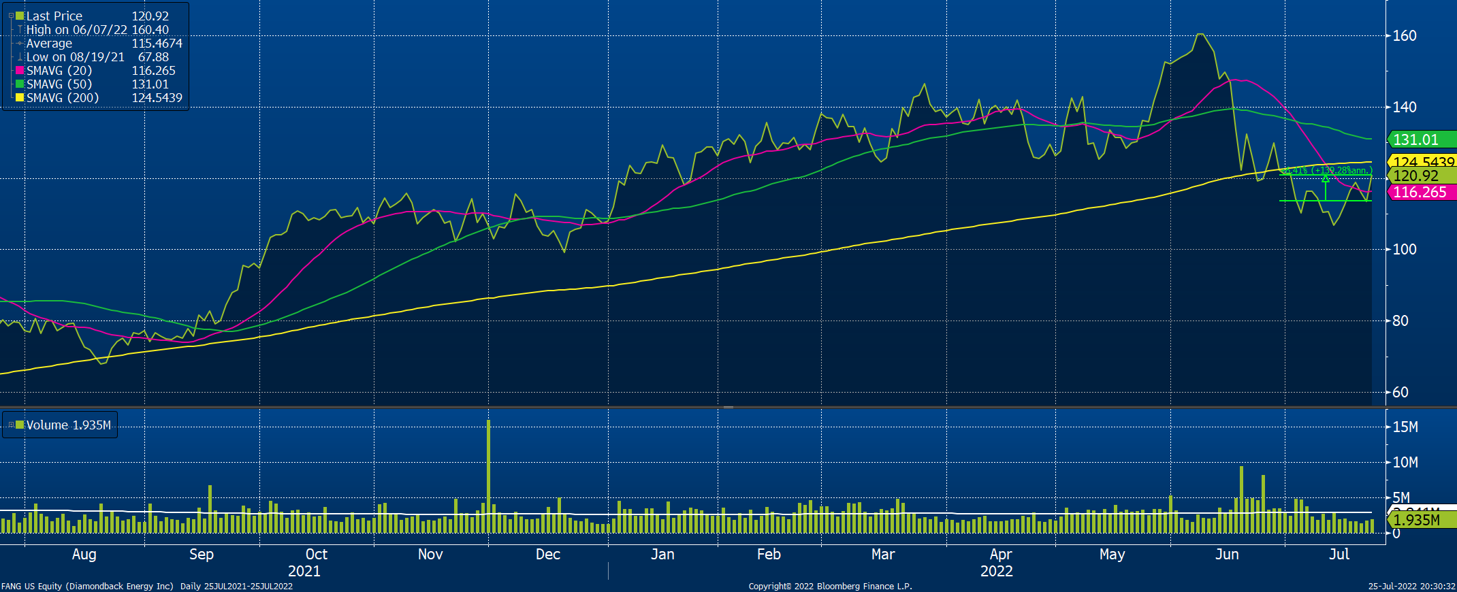Image resolution: width=1457 pixels, height=592 pixels.
Task: Click the 25-Jul-2022 timestamp footer
Action: coord(1412,586)
